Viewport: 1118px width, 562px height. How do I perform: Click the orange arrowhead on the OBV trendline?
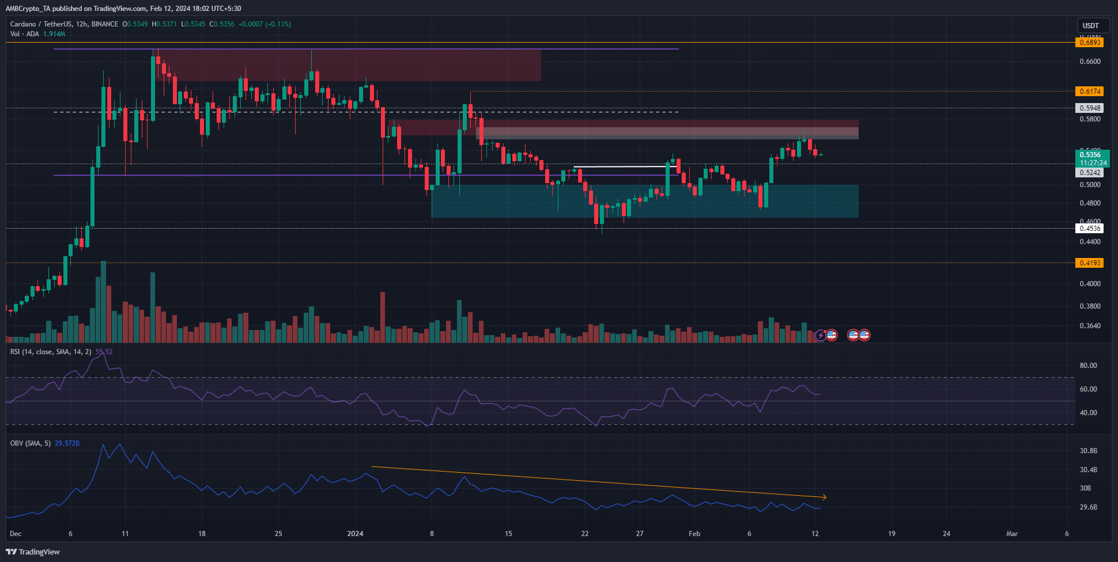pos(825,497)
